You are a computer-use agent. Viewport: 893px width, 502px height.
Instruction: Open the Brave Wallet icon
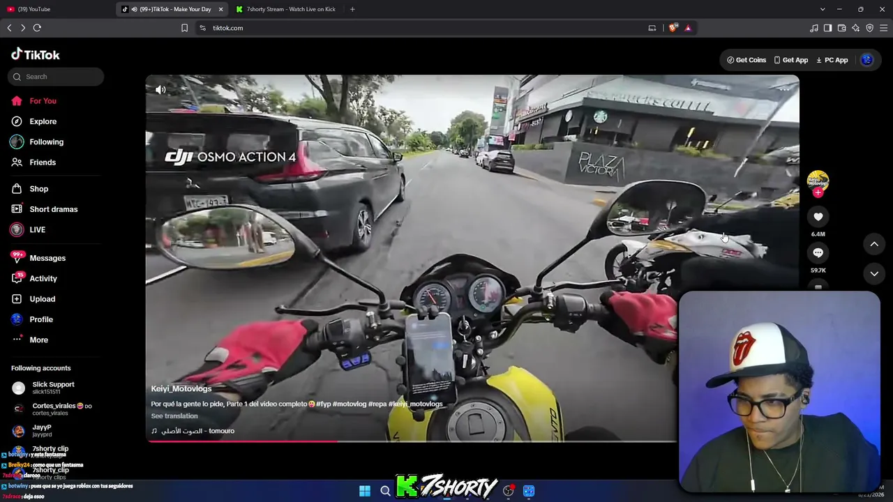(841, 28)
